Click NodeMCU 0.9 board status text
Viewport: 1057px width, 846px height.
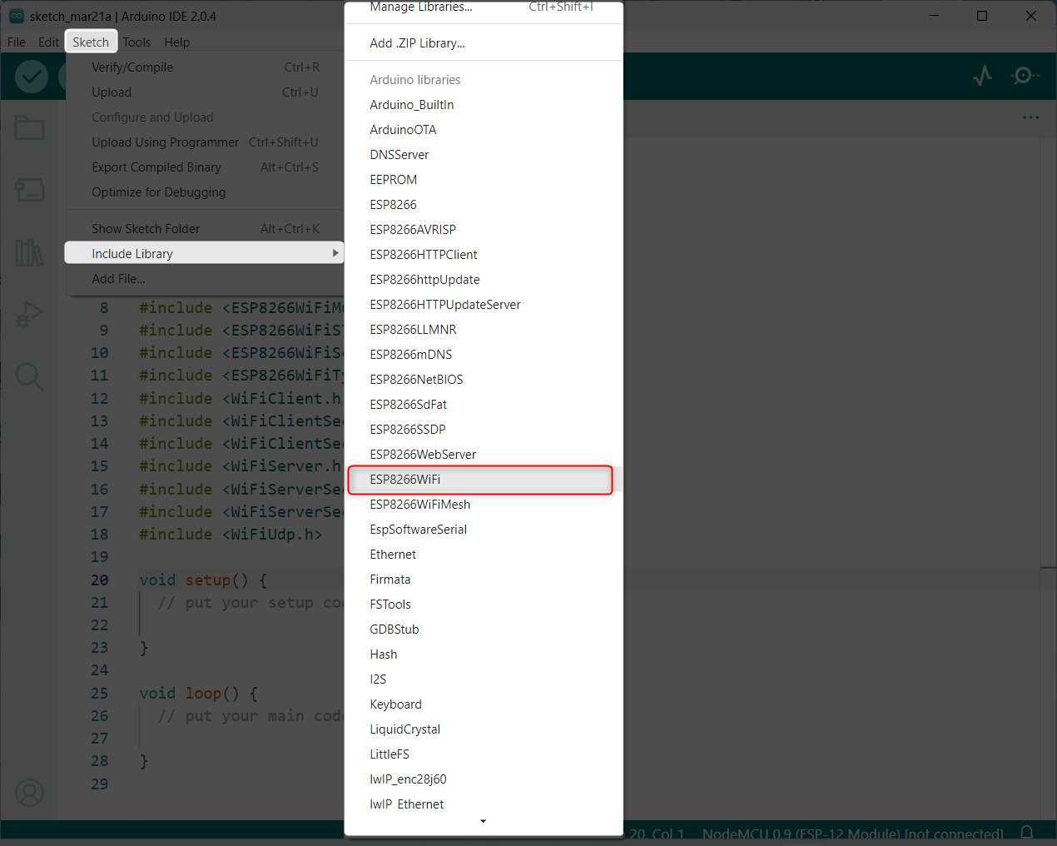coord(853,834)
